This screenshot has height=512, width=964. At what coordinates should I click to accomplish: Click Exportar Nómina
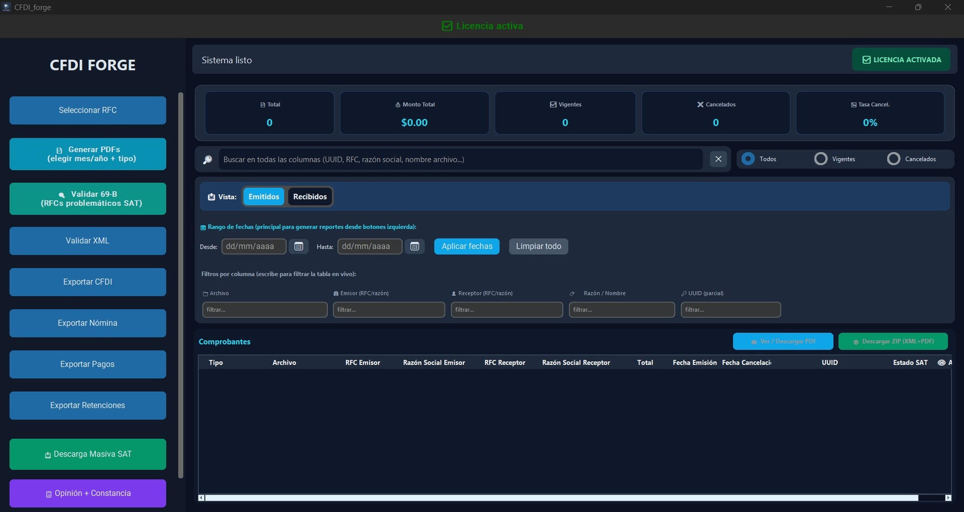click(x=88, y=323)
